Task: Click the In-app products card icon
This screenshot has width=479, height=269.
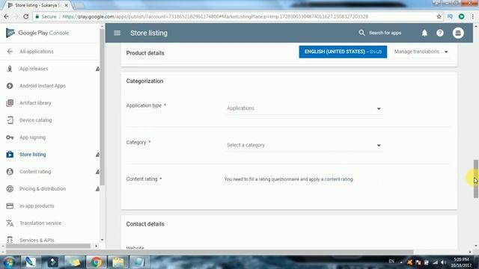Action: pyautogui.click(x=10, y=206)
